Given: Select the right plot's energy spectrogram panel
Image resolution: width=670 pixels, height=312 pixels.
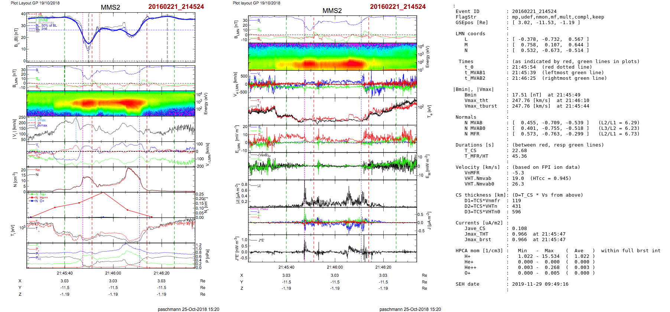Looking at the screenshot, I should (332, 56).
